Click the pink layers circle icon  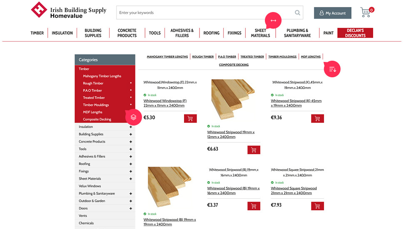[133, 117]
